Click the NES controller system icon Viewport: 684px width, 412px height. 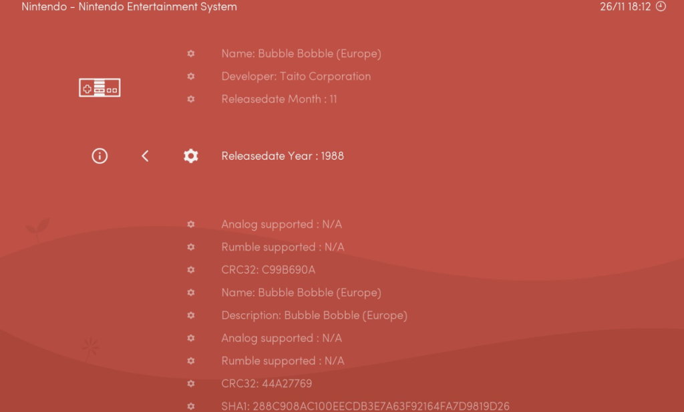coord(100,87)
